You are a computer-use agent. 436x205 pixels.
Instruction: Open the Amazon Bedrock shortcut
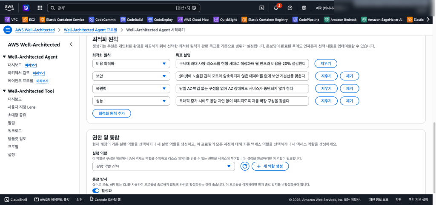(340, 20)
